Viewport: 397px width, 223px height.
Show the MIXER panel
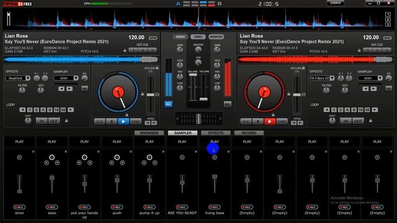(181, 37)
